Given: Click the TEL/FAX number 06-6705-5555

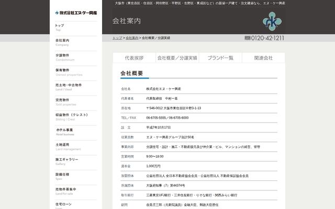Looking at the screenshot, I should (167, 118).
